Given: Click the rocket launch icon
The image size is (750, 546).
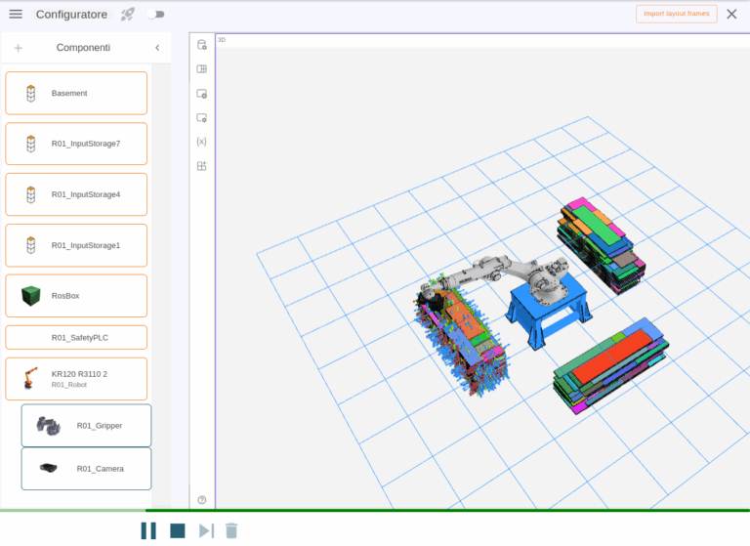Looking at the screenshot, I should pyautogui.click(x=127, y=15).
